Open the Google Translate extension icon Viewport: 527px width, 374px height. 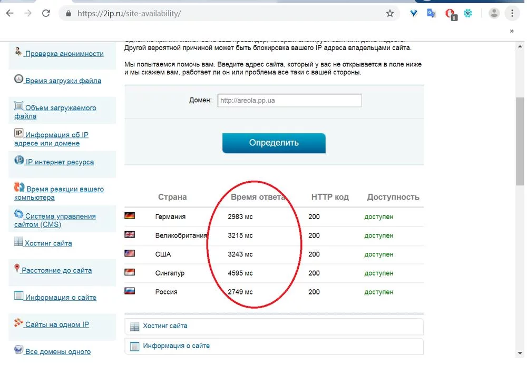pos(431,14)
